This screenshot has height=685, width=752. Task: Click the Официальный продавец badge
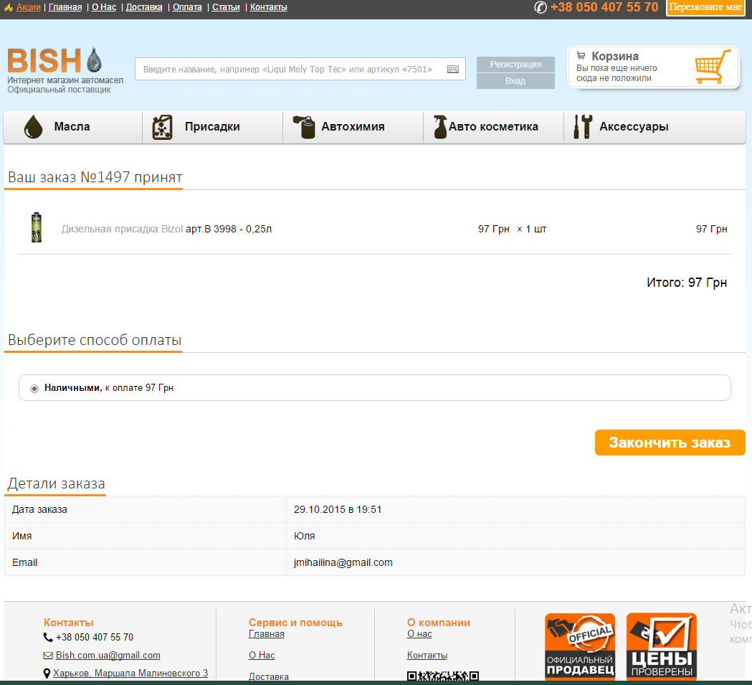580,646
